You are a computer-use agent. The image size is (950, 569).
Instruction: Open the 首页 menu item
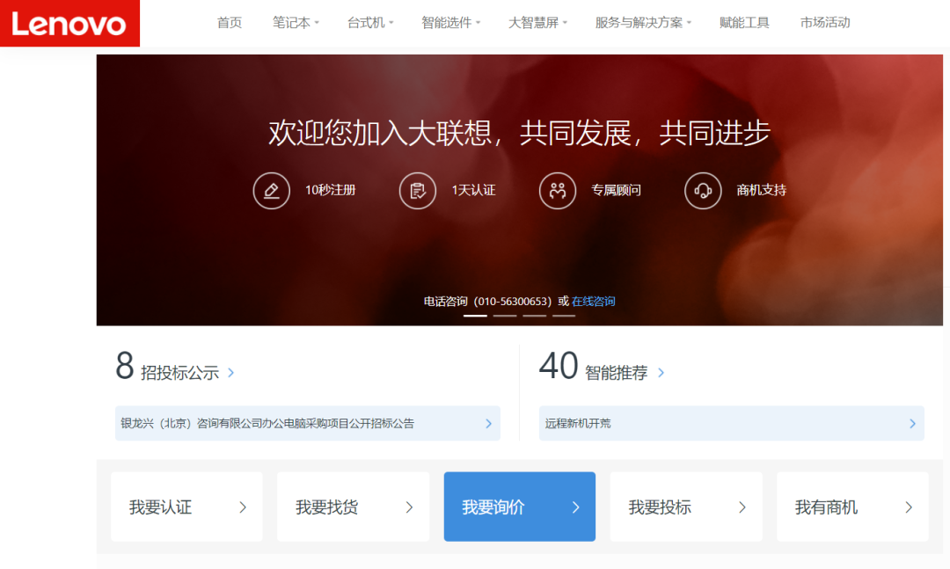[230, 22]
